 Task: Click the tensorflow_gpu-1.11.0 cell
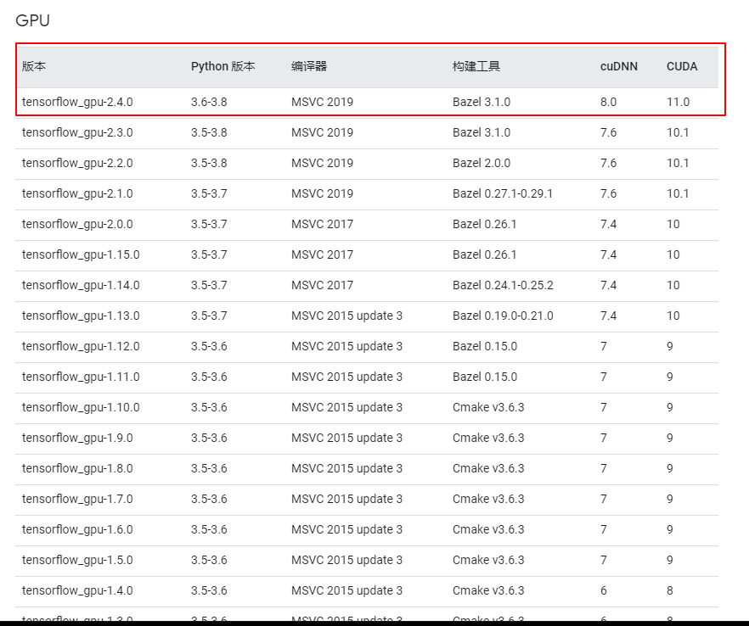tap(81, 377)
